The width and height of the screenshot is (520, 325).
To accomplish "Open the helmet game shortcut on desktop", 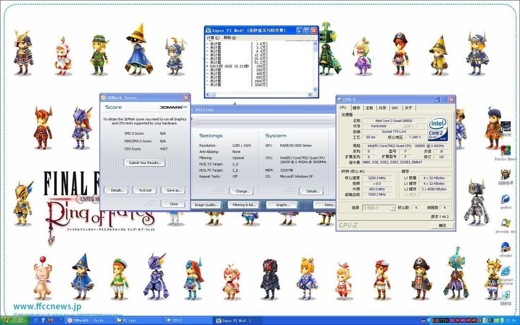I will pyautogui.click(x=505, y=175).
